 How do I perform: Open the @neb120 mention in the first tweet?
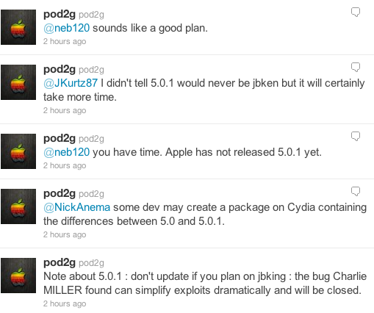pos(67,28)
